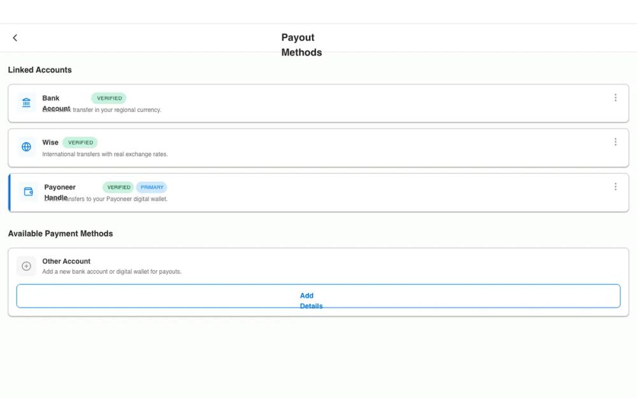The image size is (637, 398).
Task: Select the Wise globe icon
Action: (25, 146)
